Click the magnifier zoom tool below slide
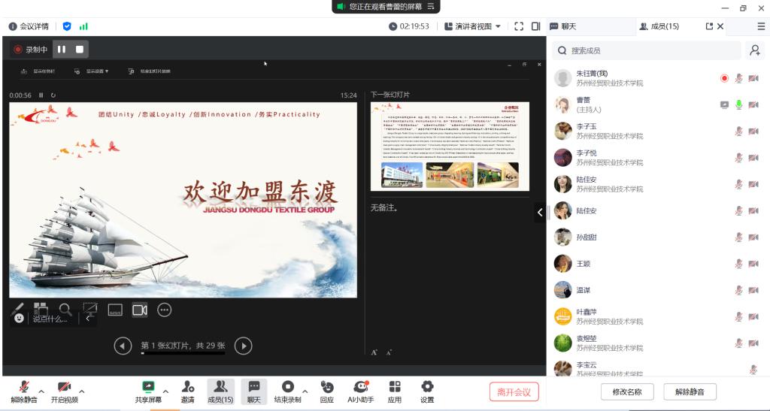 pyautogui.click(x=65, y=309)
